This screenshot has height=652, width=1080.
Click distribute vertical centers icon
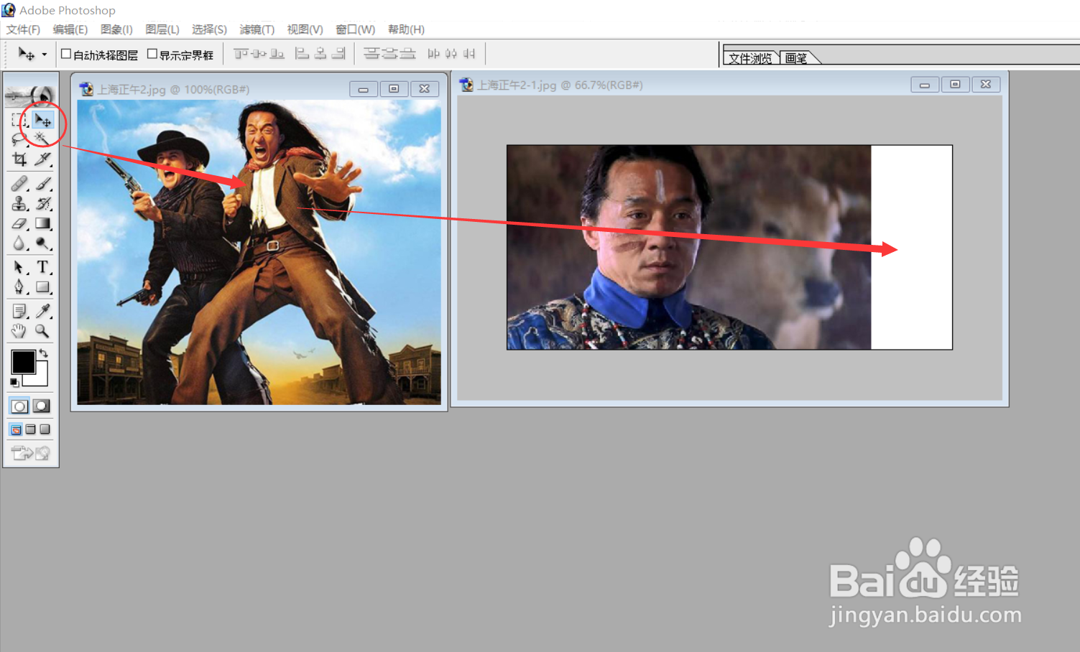[389, 54]
